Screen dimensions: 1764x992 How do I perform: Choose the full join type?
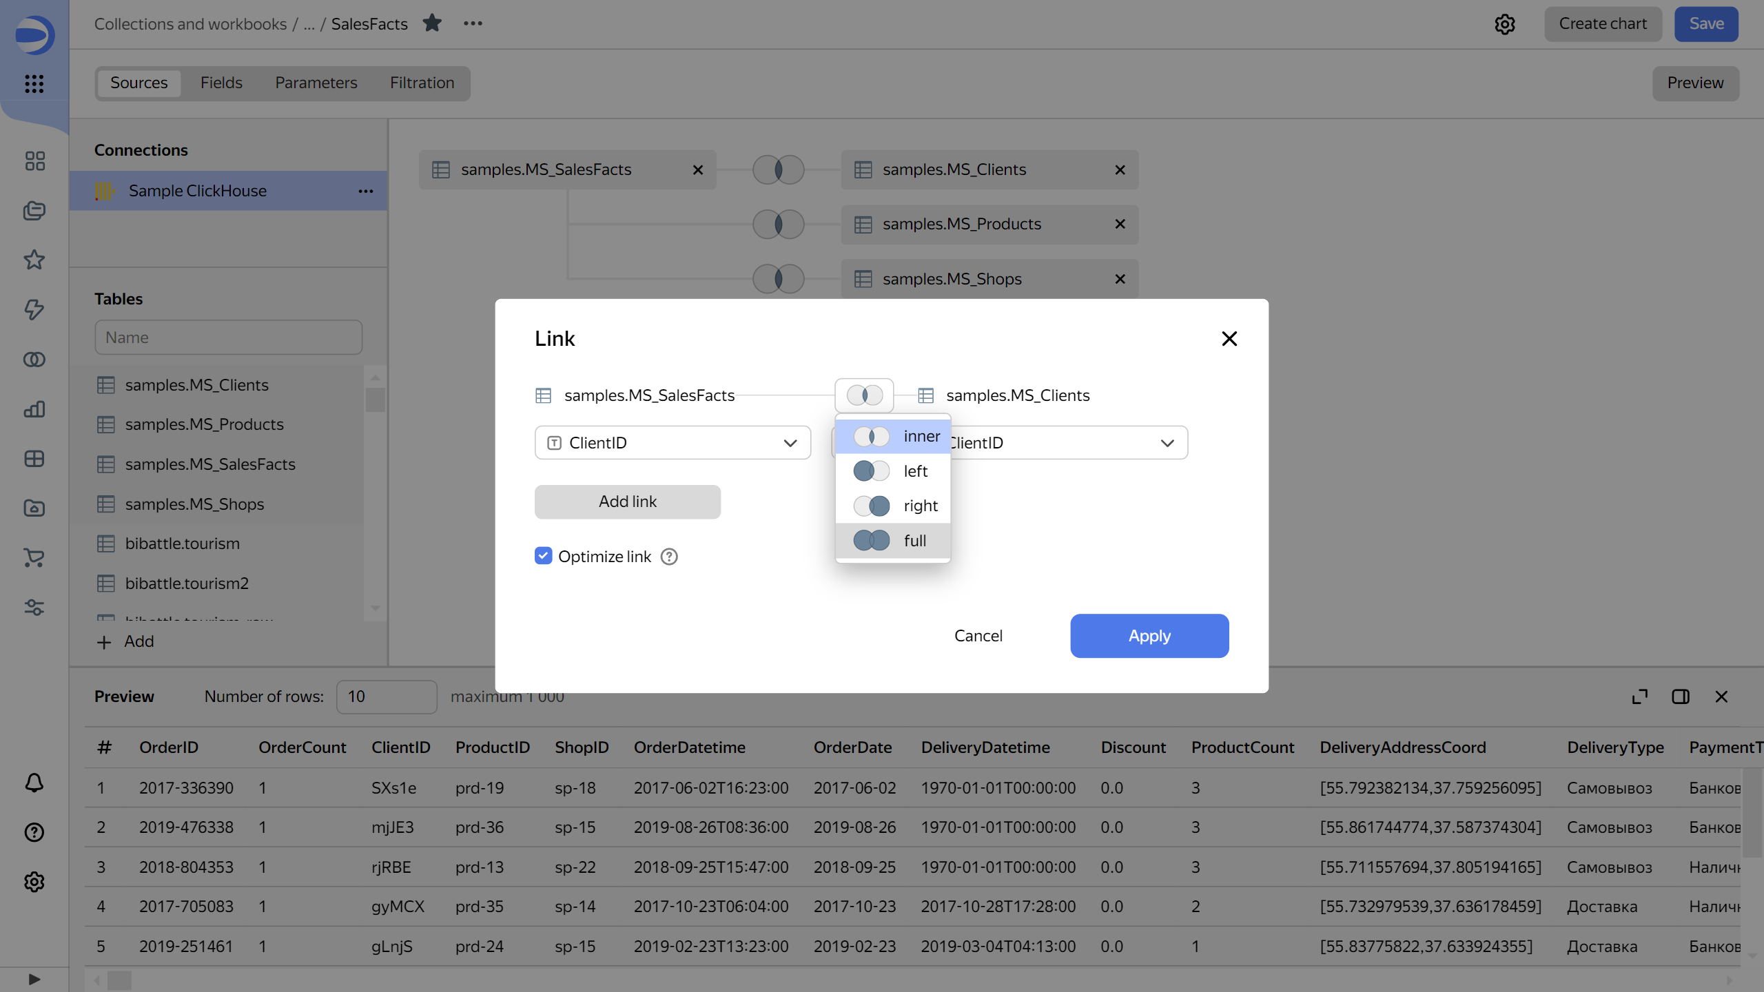893,540
